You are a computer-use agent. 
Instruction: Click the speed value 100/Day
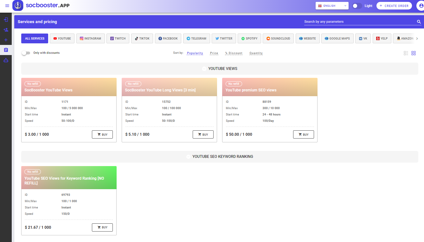pyautogui.click(x=268, y=121)
